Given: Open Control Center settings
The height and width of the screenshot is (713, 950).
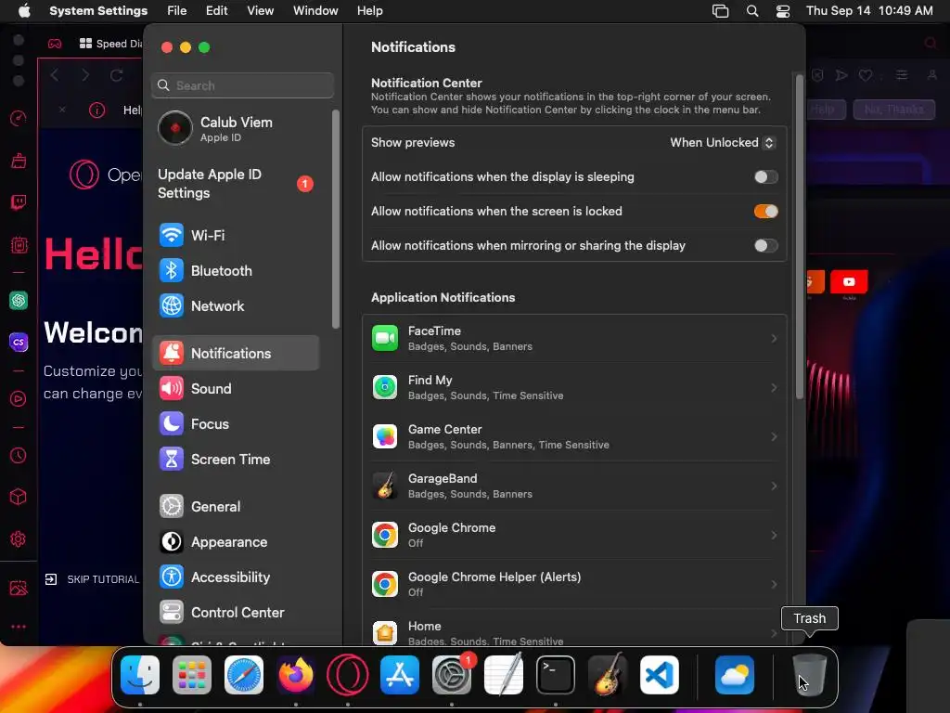Looking at the screenshot, I should [x=235, y=613].
